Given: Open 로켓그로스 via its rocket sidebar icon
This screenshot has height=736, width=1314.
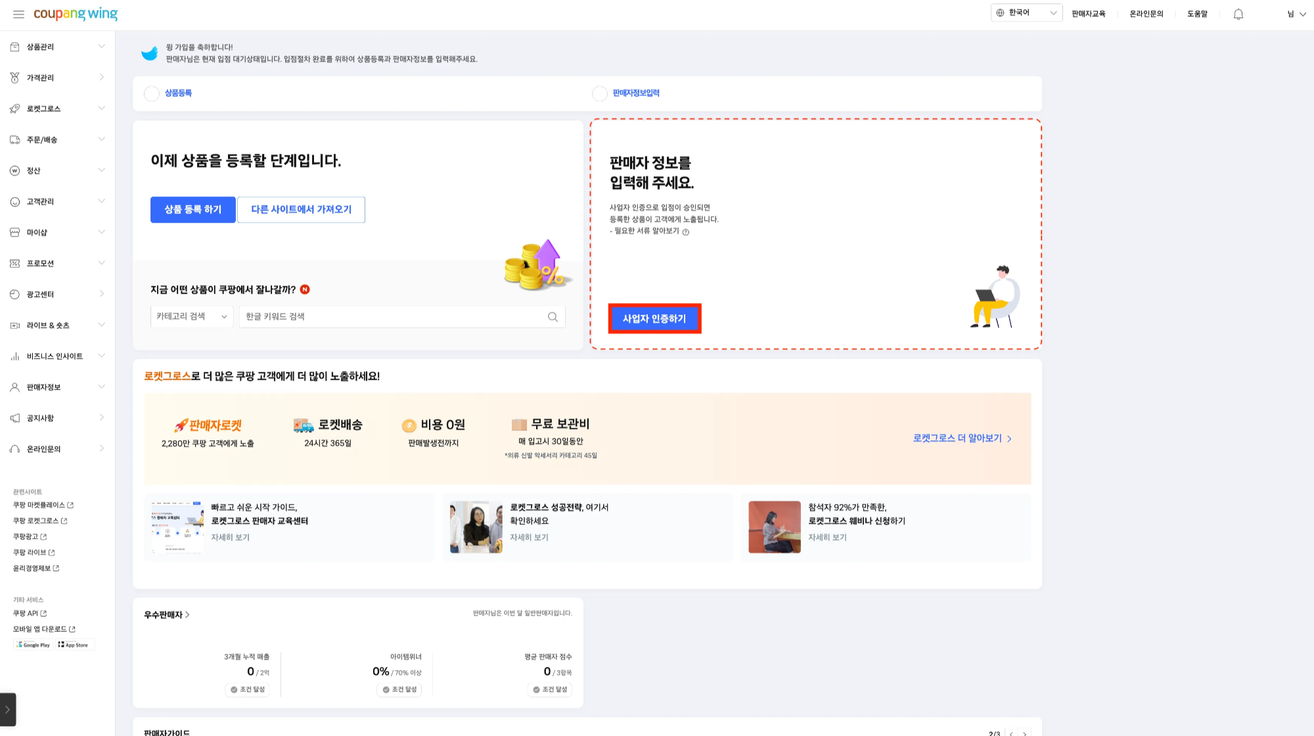Looking at the screenshot, I should coord(14,108).
